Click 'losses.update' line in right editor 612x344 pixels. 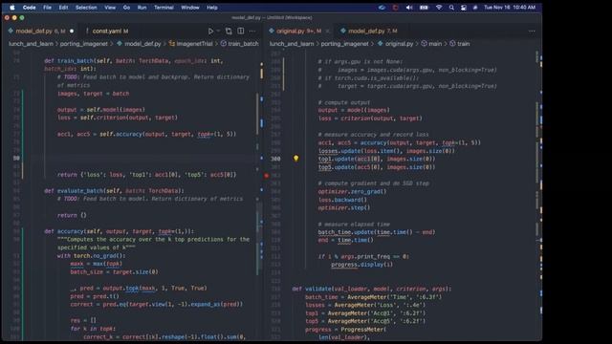pyautogui.click(x=386, y=151)
